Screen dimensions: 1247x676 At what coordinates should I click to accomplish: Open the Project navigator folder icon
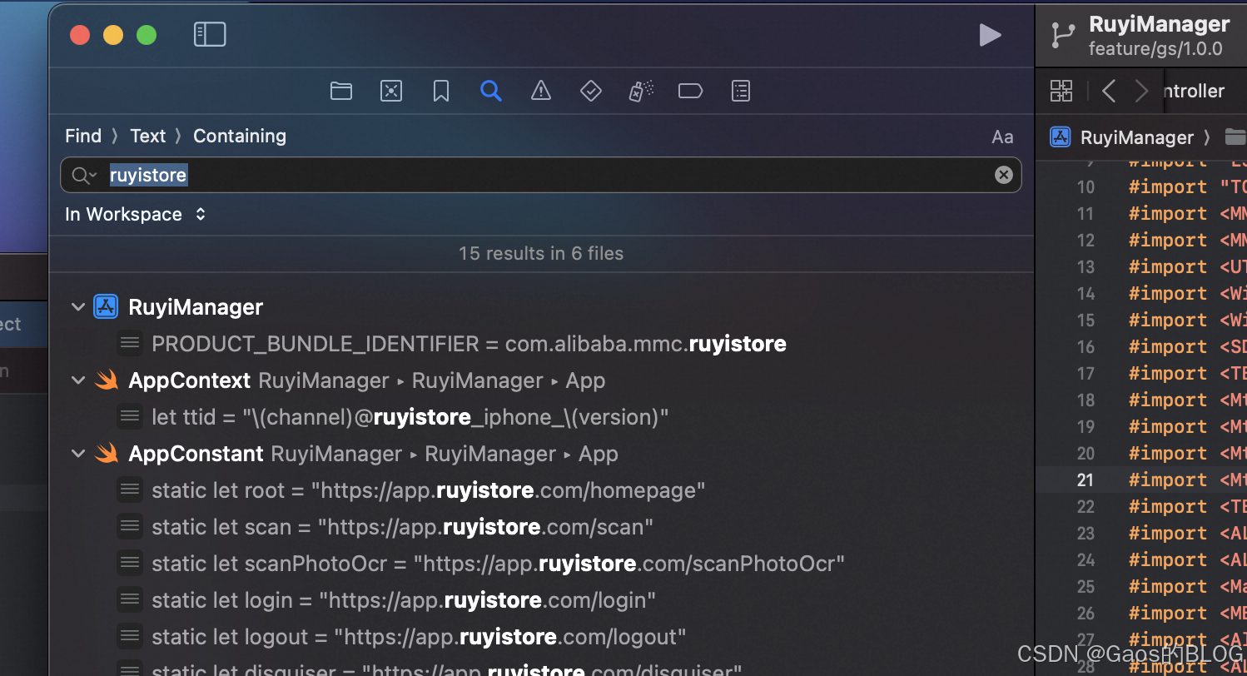click(x=341, y=91)
